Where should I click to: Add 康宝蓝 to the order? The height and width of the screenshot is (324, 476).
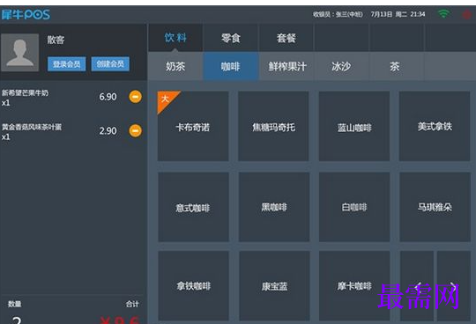(x=274, y=286)
